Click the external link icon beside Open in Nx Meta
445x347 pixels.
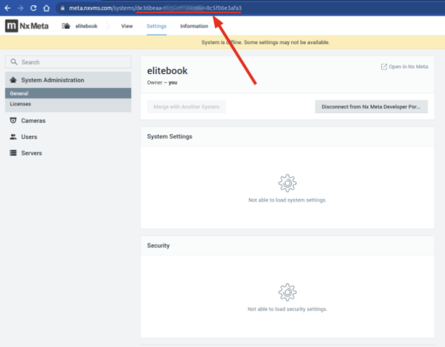[384, 67]
